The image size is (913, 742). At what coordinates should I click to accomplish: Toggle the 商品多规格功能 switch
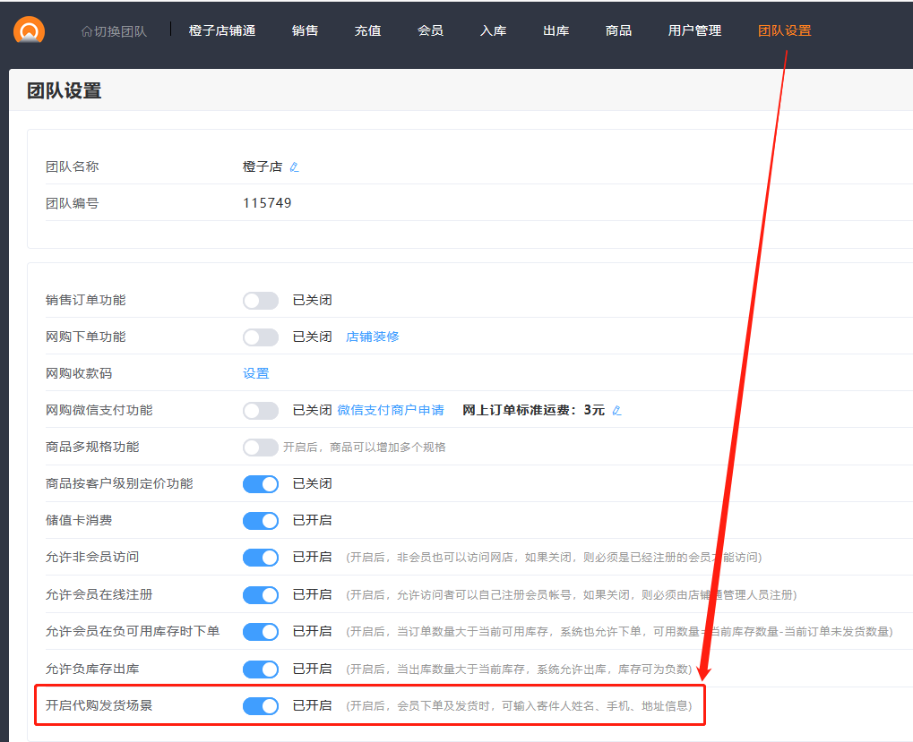tap(261, 448)
